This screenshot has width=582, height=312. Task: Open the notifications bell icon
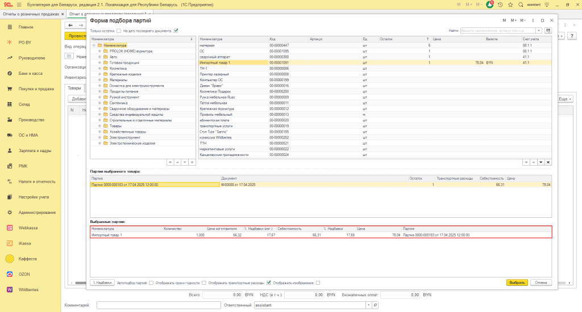pyautogui.click(x=489, y=5)
